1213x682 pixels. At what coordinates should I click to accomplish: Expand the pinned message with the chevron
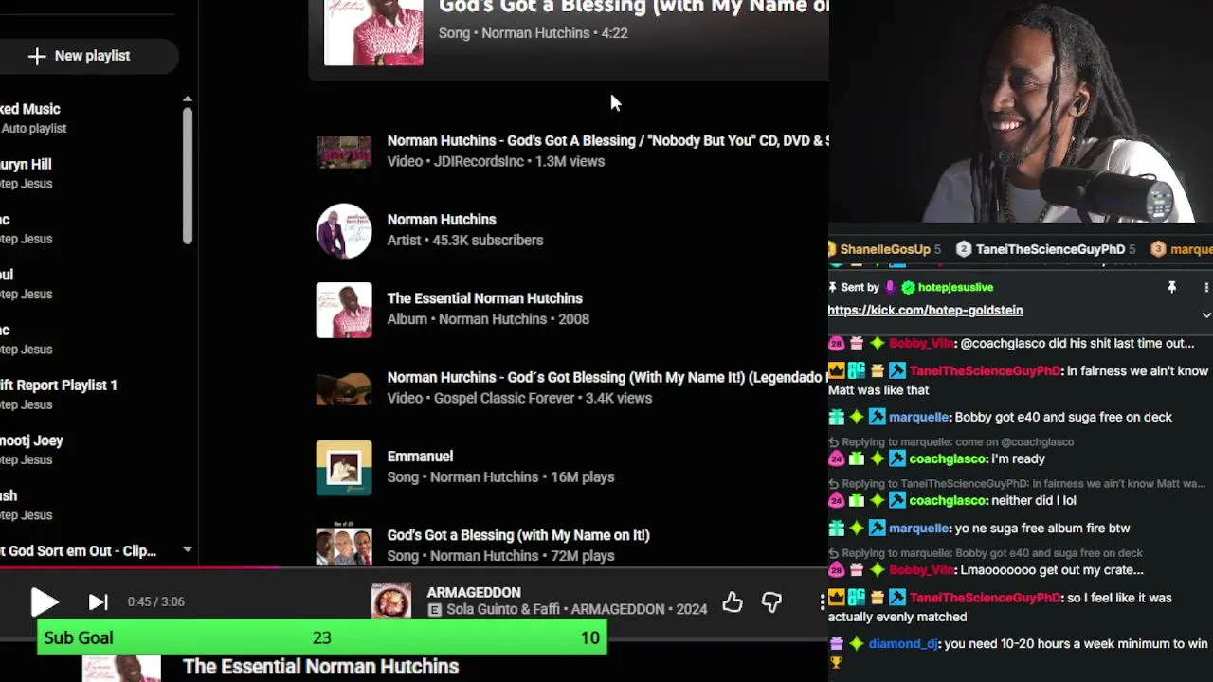pyautogui.click(x=1205, y=314)
